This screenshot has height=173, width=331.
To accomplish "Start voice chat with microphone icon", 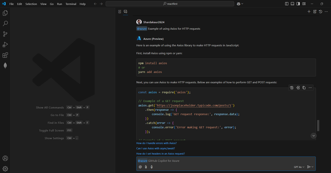I will pyautogui.click(x=151, y=167).
